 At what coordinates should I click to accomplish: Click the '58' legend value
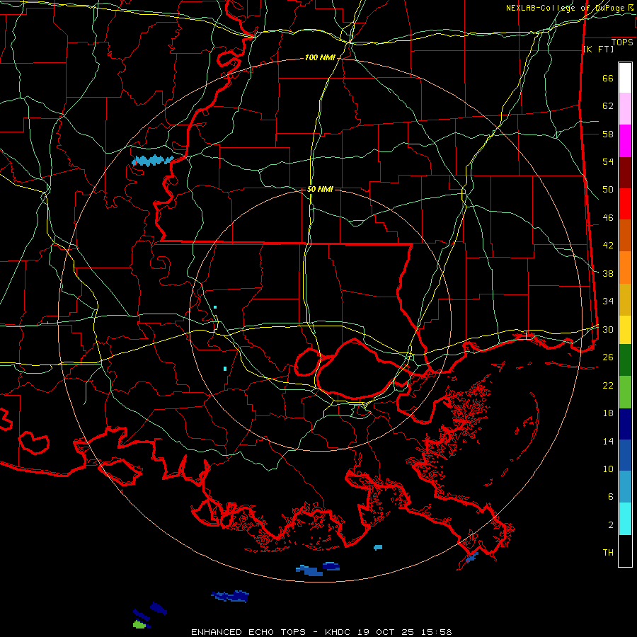(x=608, y=134)
